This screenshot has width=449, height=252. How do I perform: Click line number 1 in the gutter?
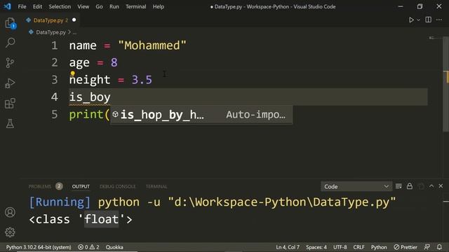point(55,45)
